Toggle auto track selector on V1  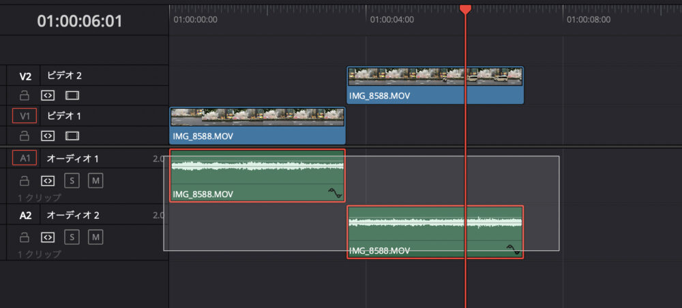(x=48, y=136)
